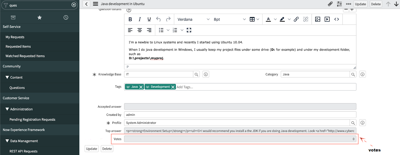
Task: Open the favorites star tab
Action: [x=39, y=17]
